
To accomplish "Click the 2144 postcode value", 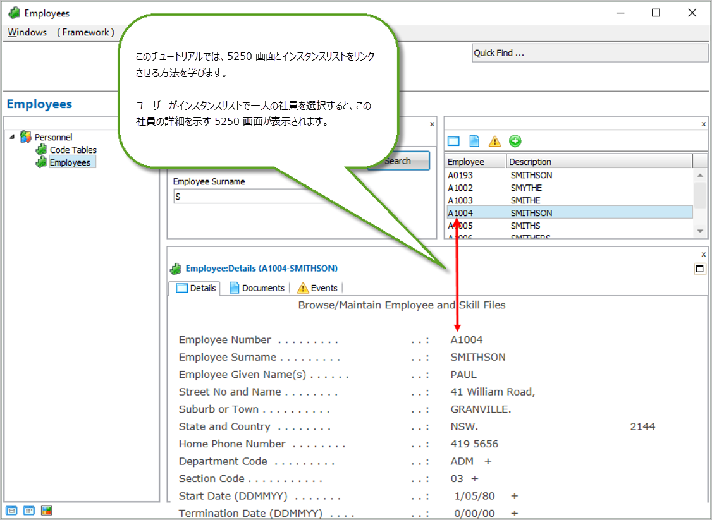I will 642,426.
